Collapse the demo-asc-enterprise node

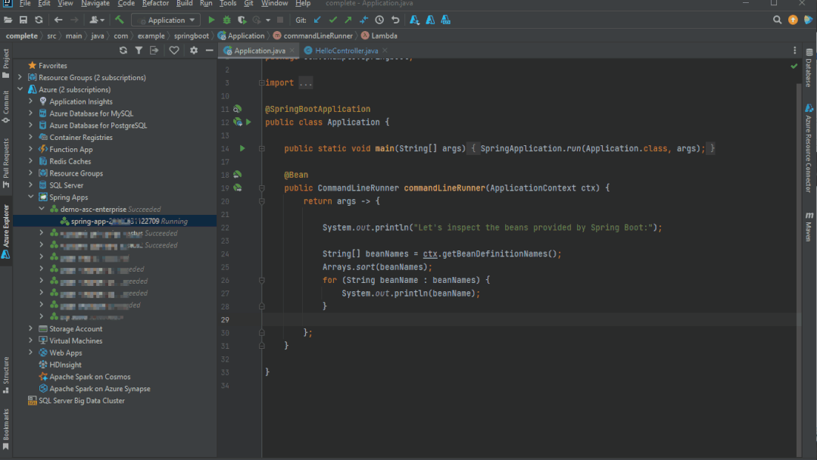coord(42,209)
